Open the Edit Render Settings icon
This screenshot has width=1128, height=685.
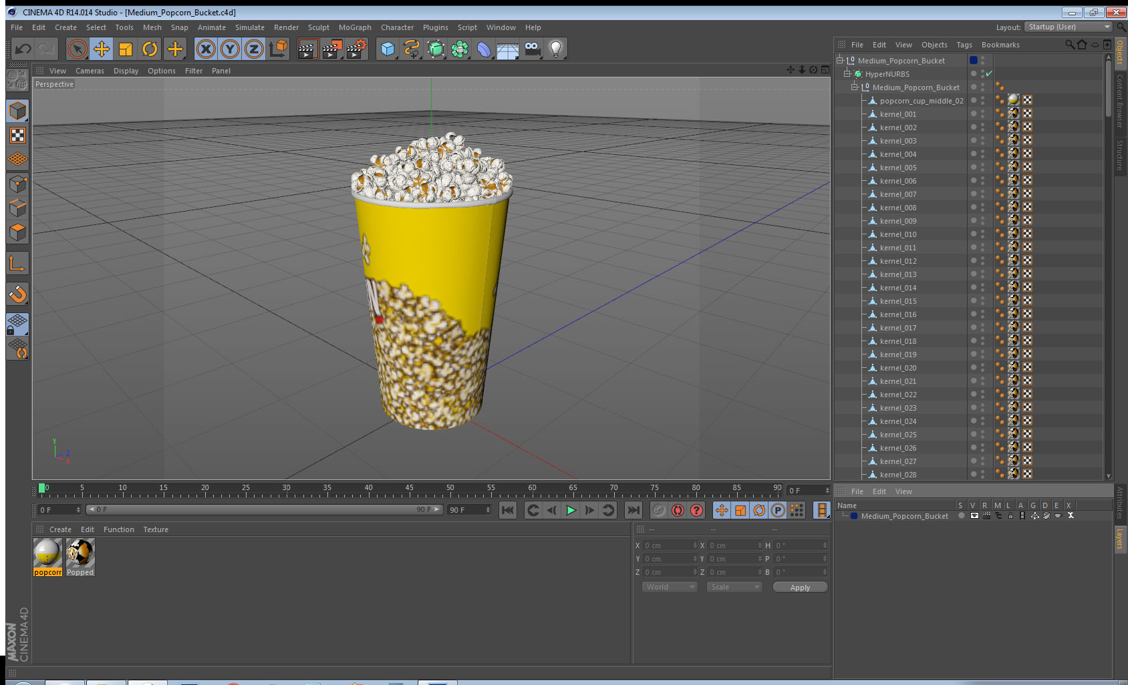coord(356,49)
